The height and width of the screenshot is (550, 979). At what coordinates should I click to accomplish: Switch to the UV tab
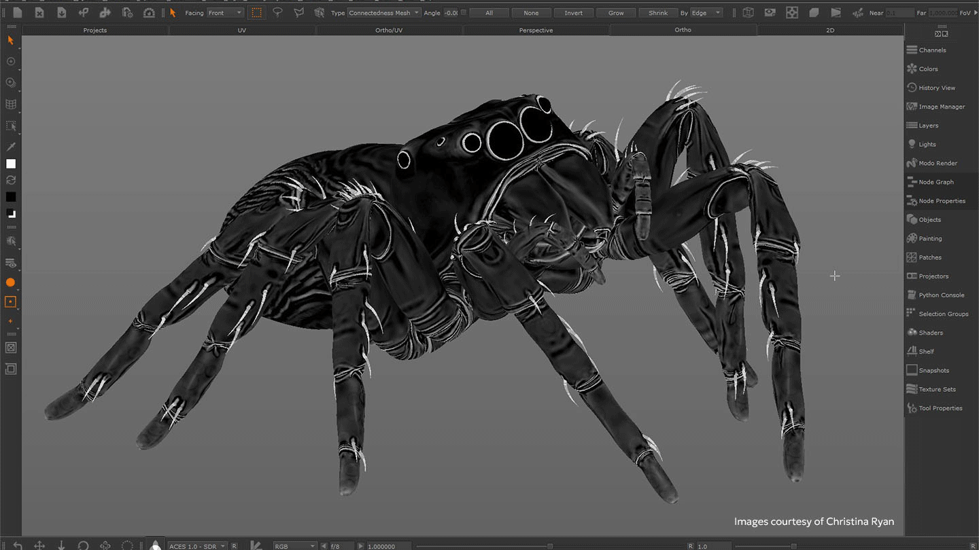tap(242, 30)
